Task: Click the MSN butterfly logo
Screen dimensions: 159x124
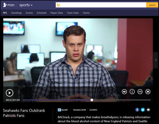Action: pyautogui.click(x=5, y=5)
